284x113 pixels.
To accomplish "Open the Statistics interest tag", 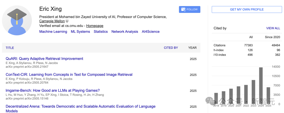I will coord(101,32).
